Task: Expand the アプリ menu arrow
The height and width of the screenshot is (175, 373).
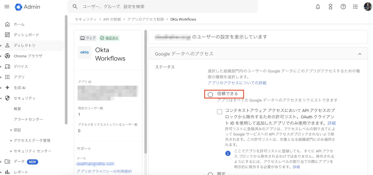Action: point(1,77)
